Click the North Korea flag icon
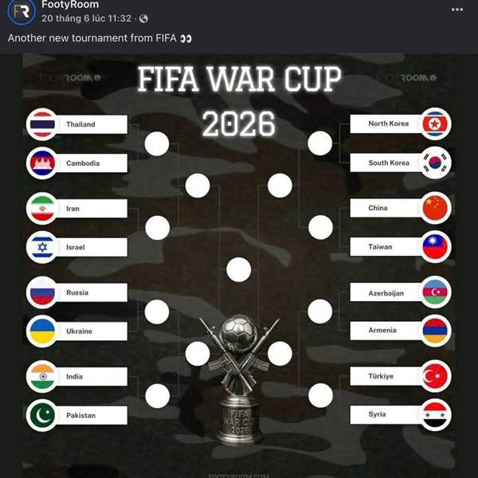The width and height of the screenshot is (478, 478). (x=435, y=123)
